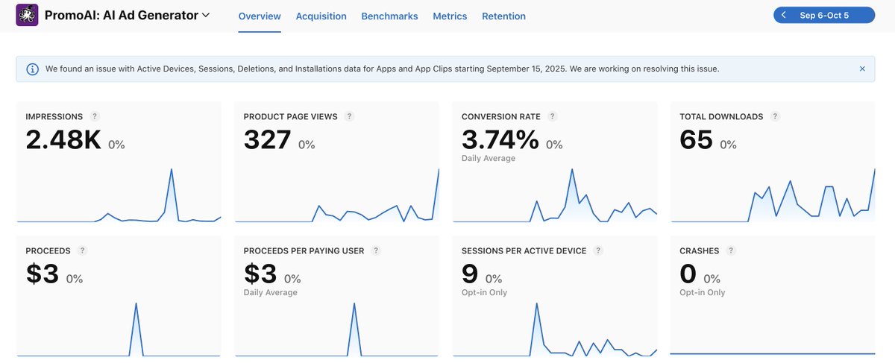Click help icon next to Proceeds Per Paying User
Screen dimensions: 895x363
376,250
